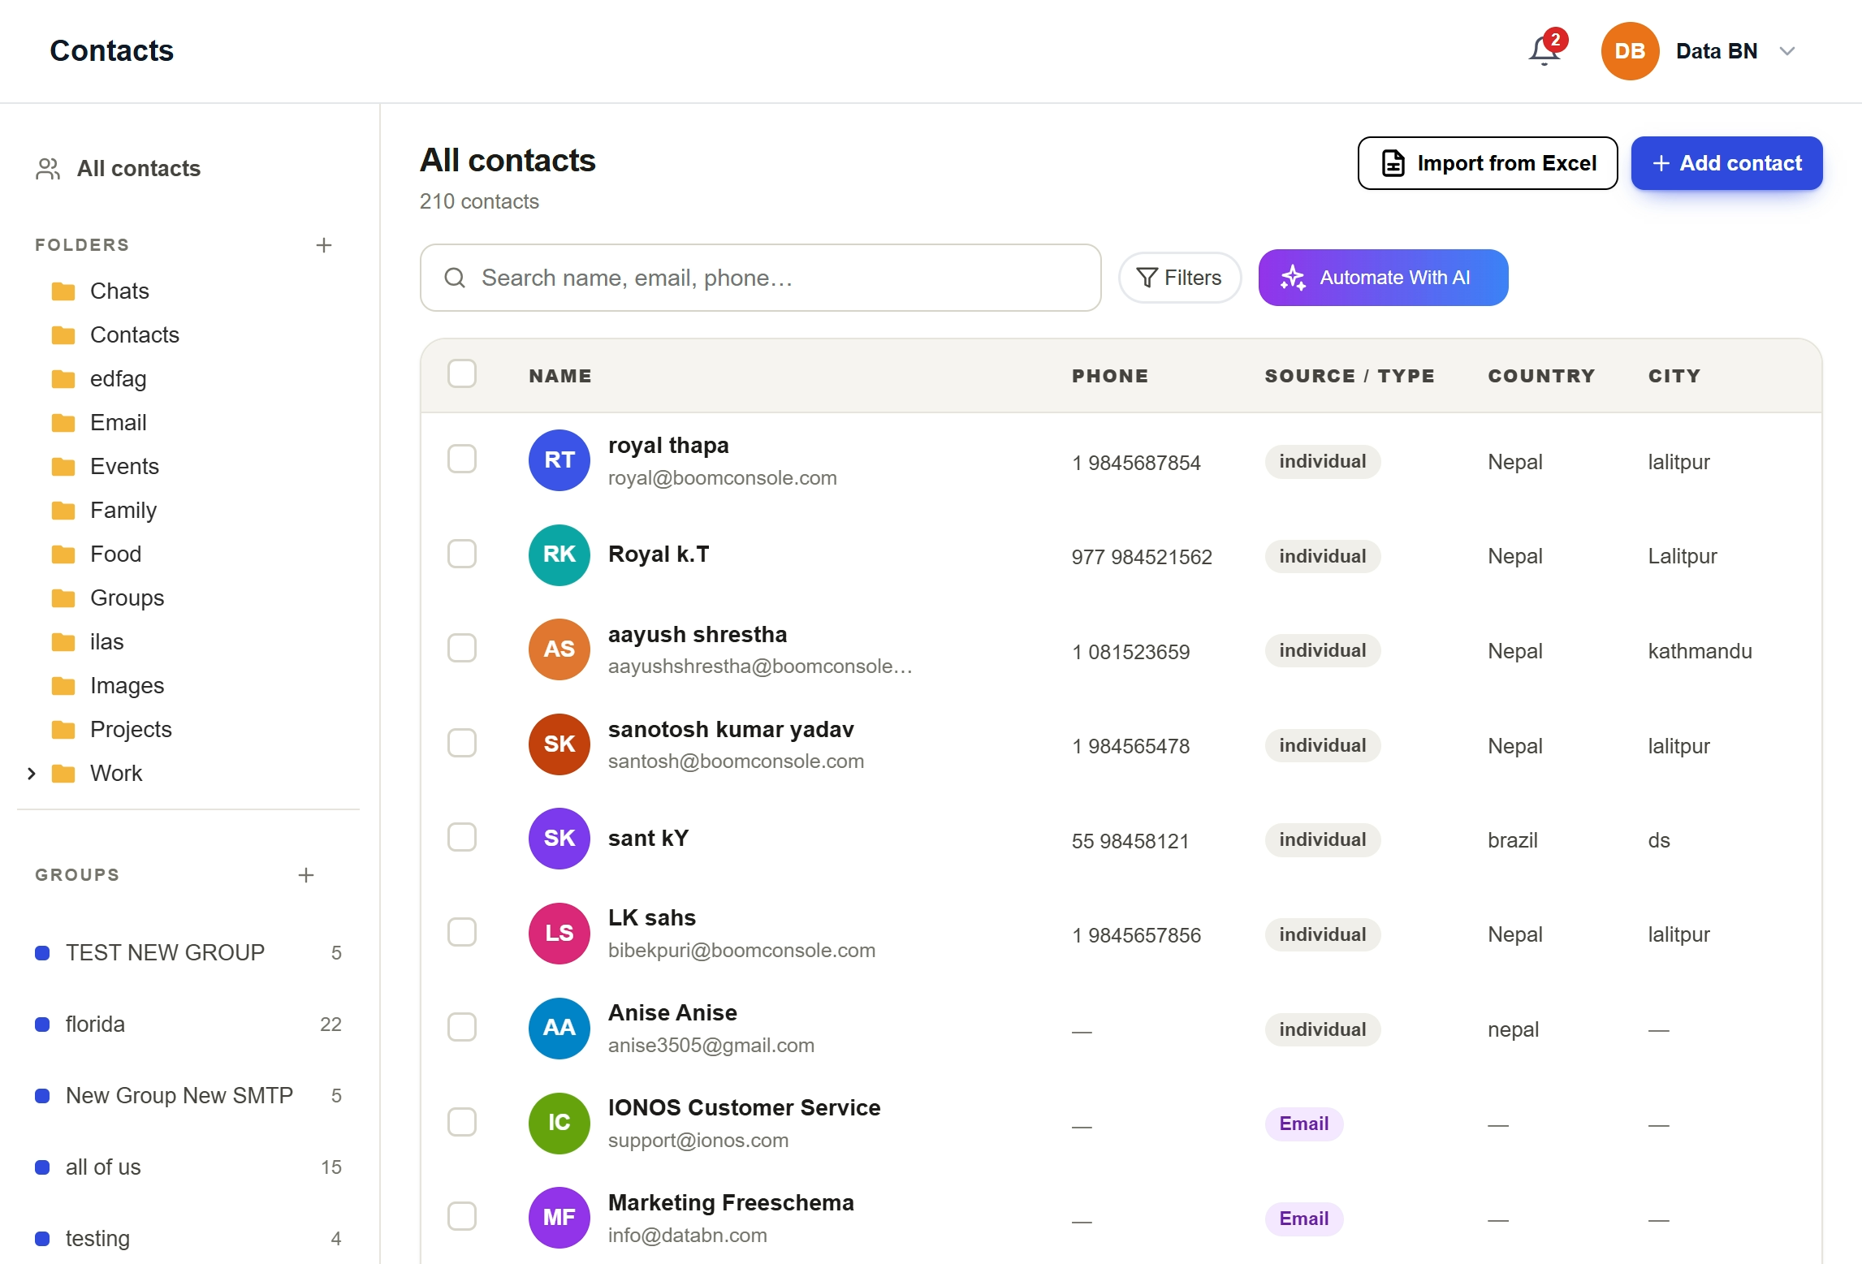Expand the Work folder chevron
This screenshot has width=1862, height=1264.
pyautogui.click(x=31, y=774)
